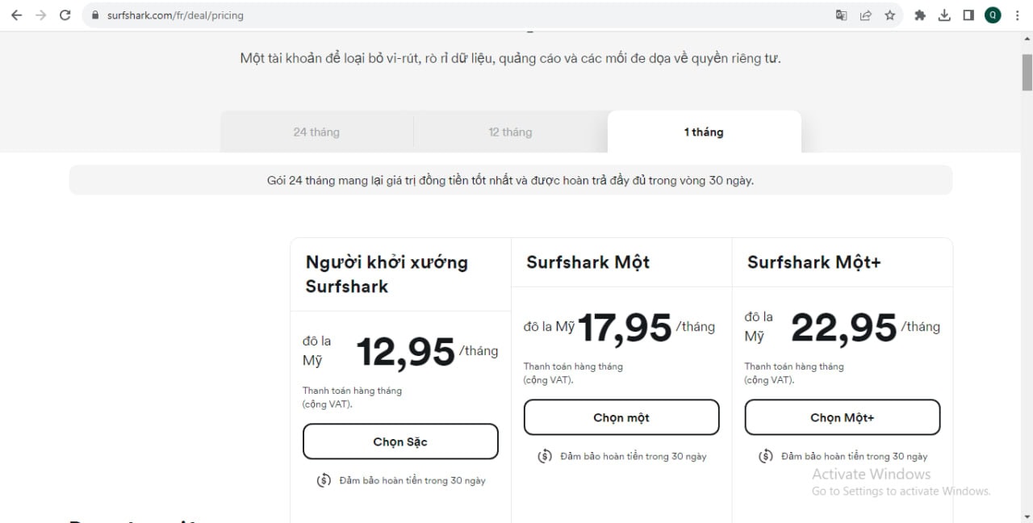Click the share page icon

tap(866, 15)
